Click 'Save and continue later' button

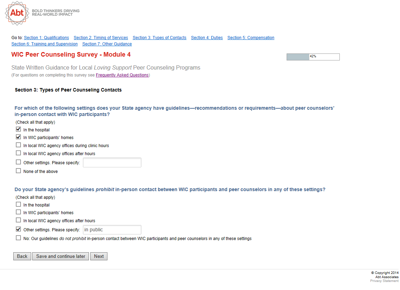tap(61, 256)
